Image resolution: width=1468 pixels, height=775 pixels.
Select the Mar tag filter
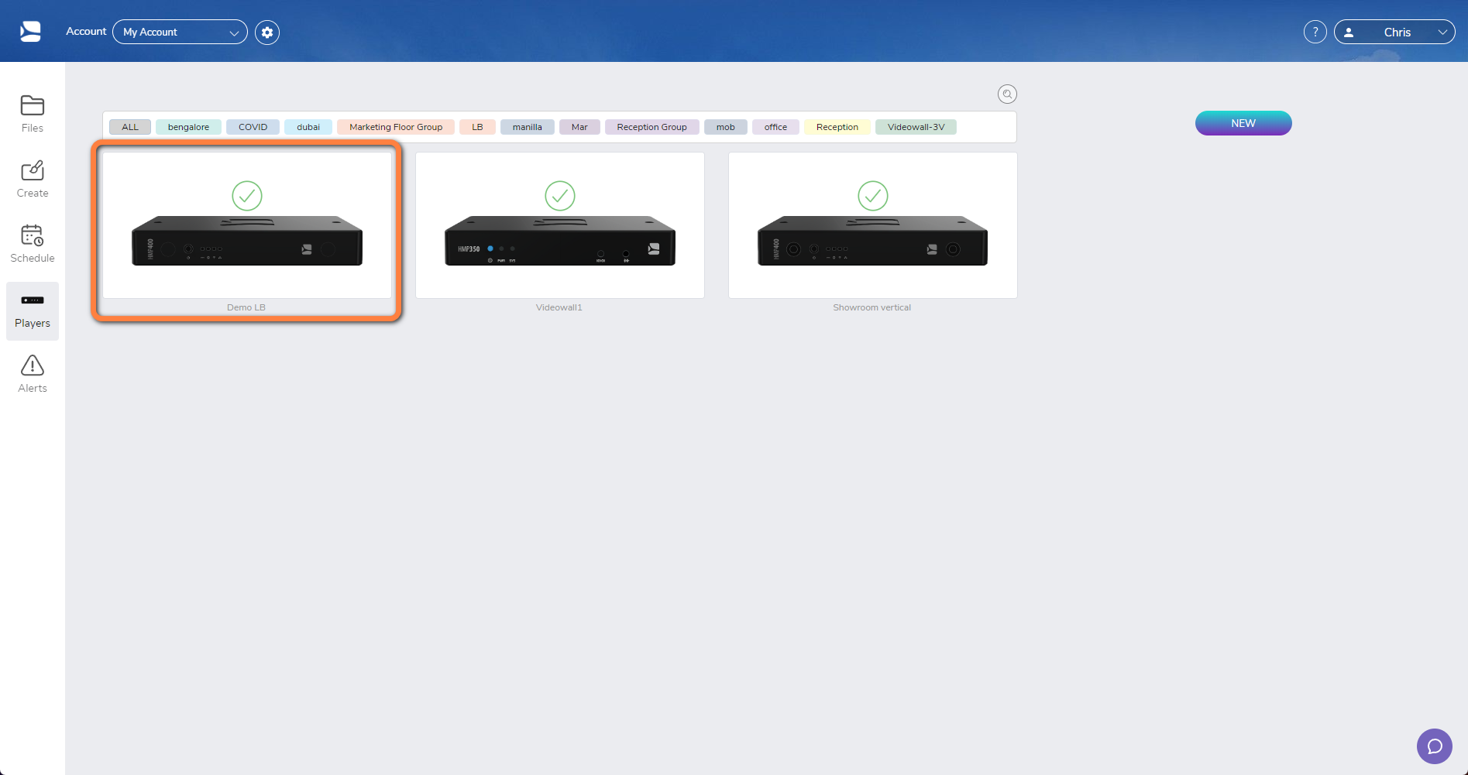(x=579, y=127)
